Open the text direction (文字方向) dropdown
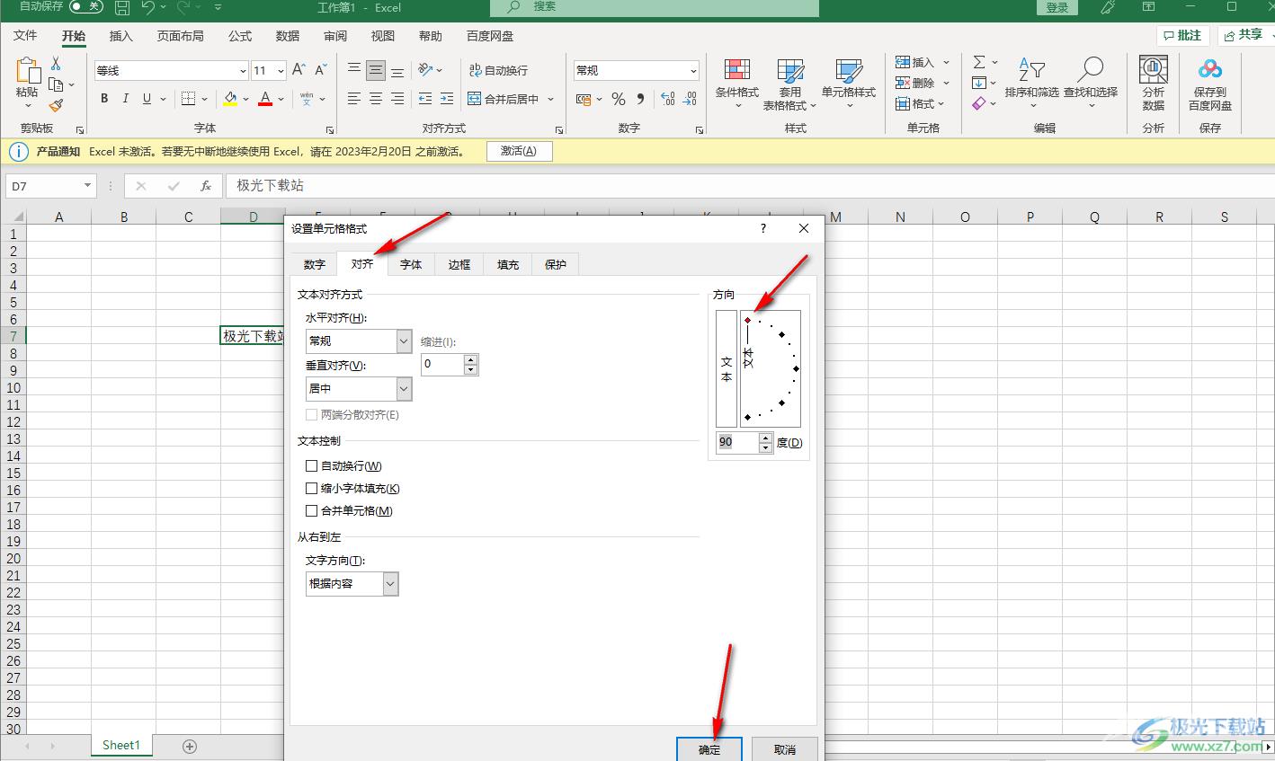 click(390, 583)
